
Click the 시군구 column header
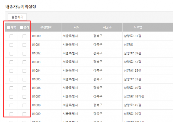(107, 28)
